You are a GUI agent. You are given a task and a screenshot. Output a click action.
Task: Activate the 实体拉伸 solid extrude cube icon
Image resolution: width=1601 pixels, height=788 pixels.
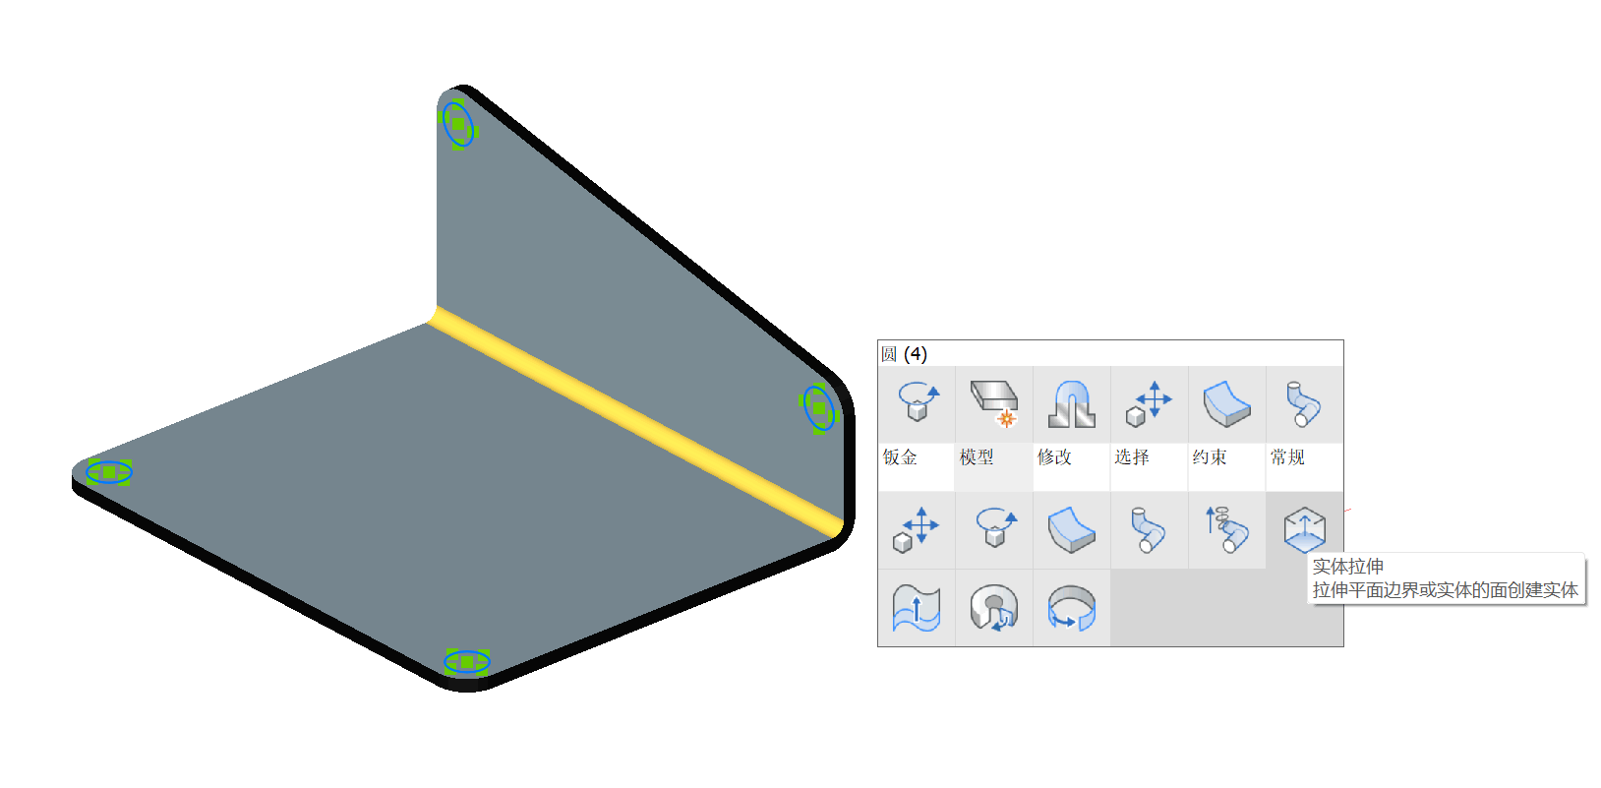[x=1304, y=530]
